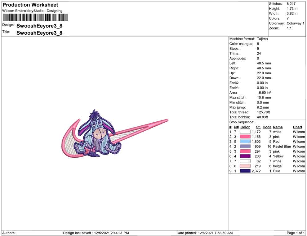Click the beige color name in stop 8
The width and height of the screenshot is (307, 236).
[277, 166]
